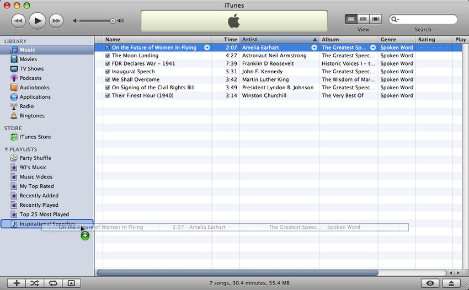Reverse sort on the Artist column

click(279, 40)
